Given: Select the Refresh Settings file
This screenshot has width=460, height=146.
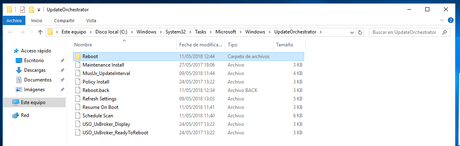Looking at the screenshot, I should [x=189, y=99].
